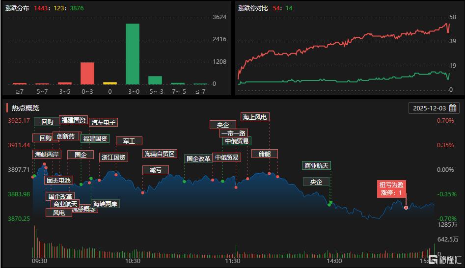This screenshot has height=268, width=465.
Task: Open the 一带一路 tag
Action: coord(234,133)
